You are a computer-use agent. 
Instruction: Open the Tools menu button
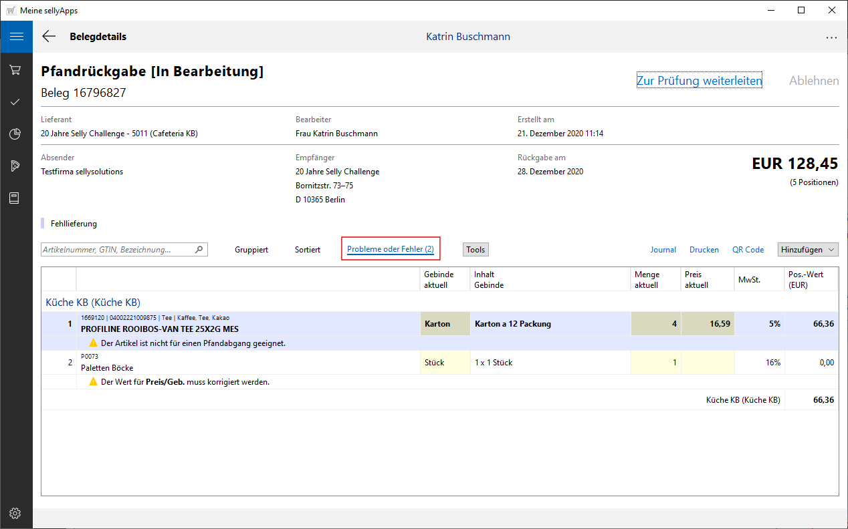pyautogui.click(x=475, y=250)
